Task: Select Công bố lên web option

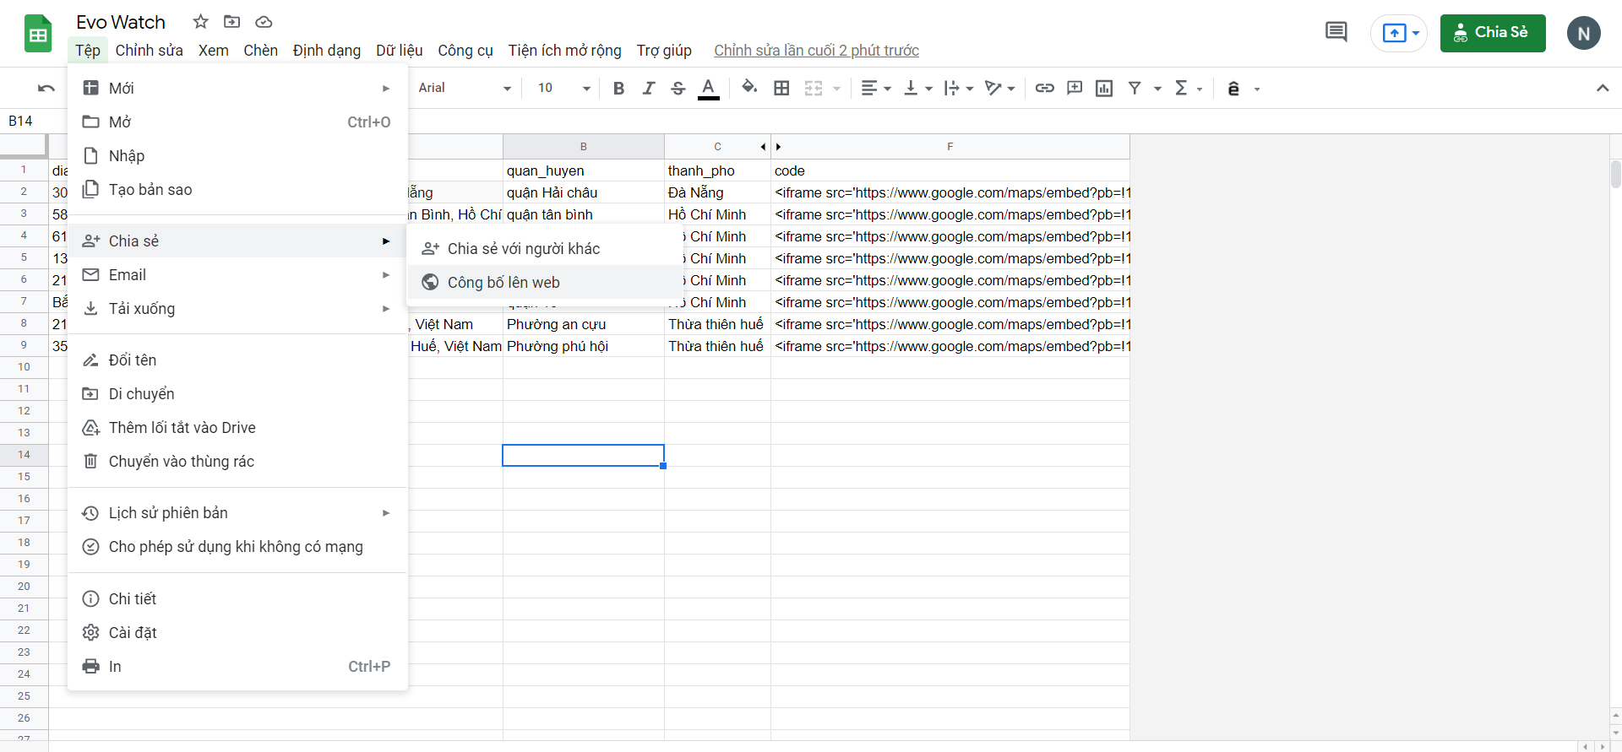Action: point(503,283)
